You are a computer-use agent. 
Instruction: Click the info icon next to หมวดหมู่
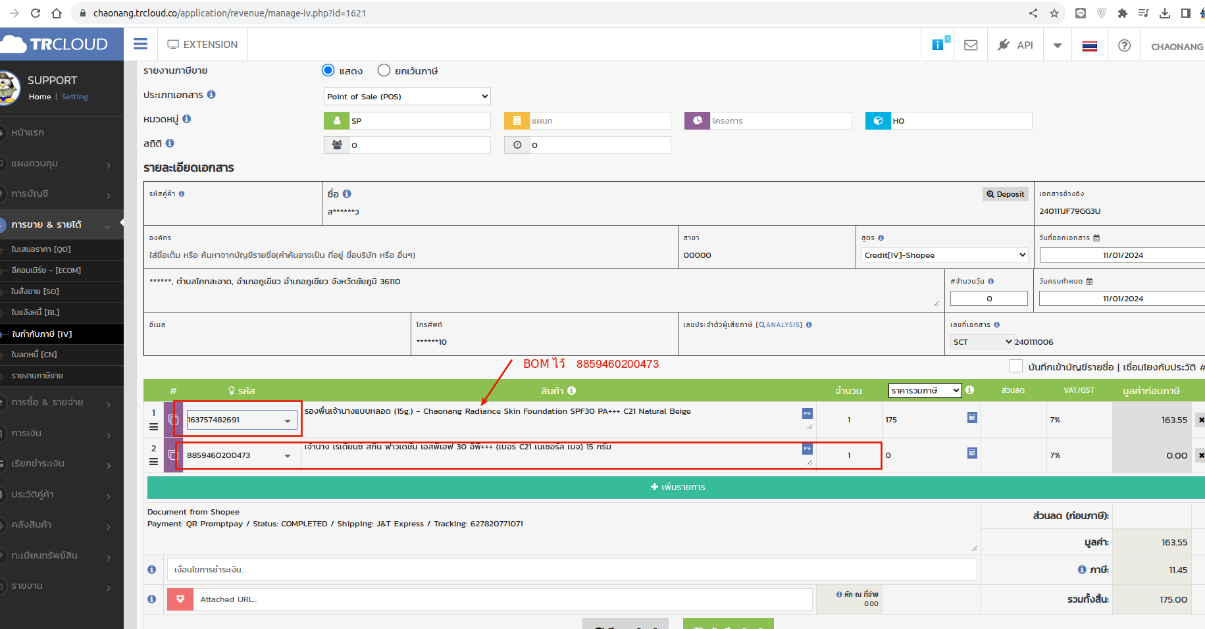[187, 118]
